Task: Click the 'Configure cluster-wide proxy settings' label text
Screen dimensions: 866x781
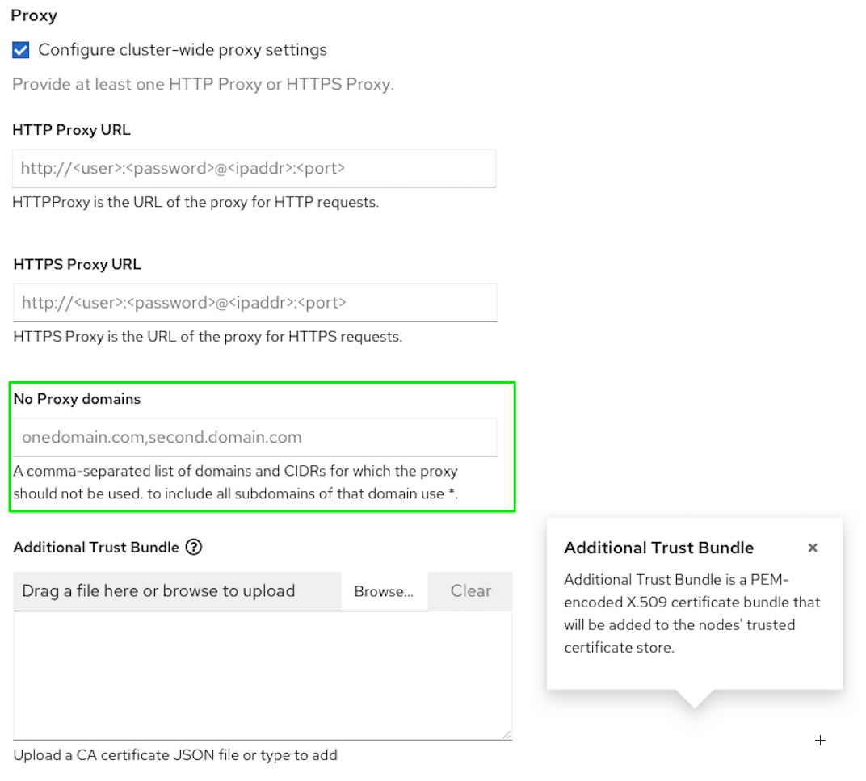Action: pyautogui.click(x=183, y=50)
